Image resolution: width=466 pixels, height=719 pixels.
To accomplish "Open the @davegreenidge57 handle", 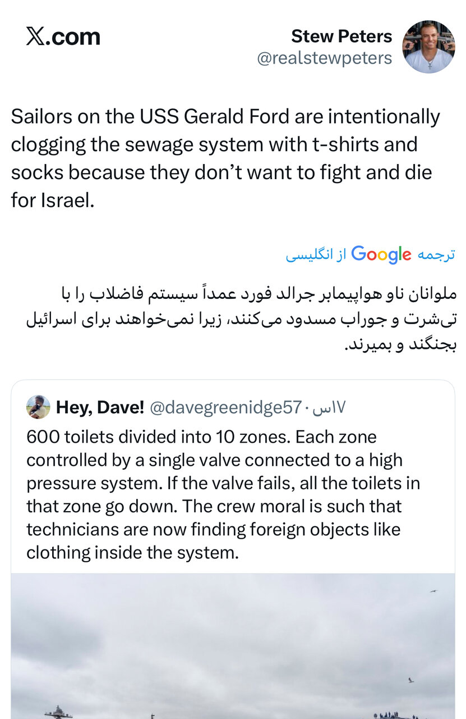I will [x=226, y=407].
